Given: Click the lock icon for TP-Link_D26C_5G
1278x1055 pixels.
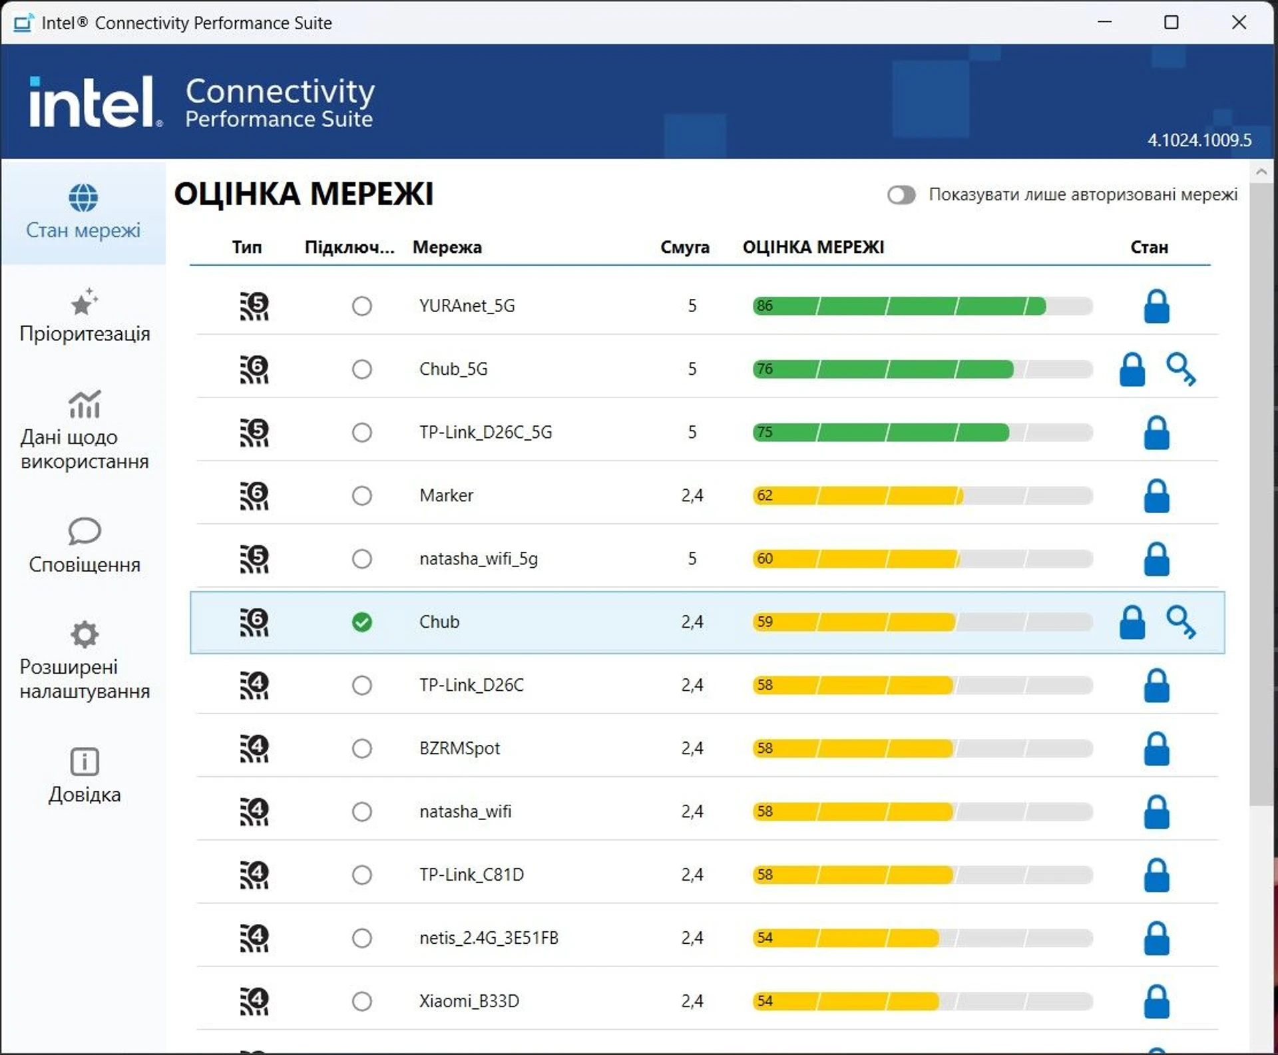Looking at the screenshot, I should tap(1157, 433).
